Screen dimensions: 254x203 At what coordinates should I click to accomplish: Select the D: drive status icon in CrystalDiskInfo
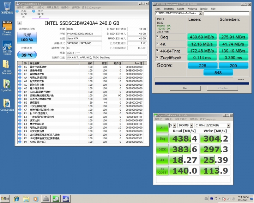pos(17,11)
